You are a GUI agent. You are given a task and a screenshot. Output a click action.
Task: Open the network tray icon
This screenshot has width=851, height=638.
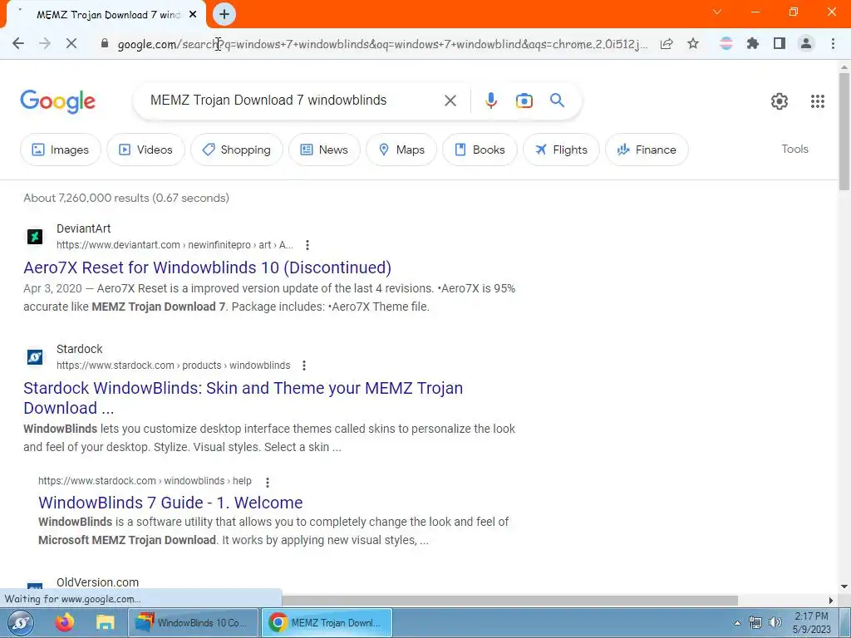pyautogui.click(x=755, y=623)
